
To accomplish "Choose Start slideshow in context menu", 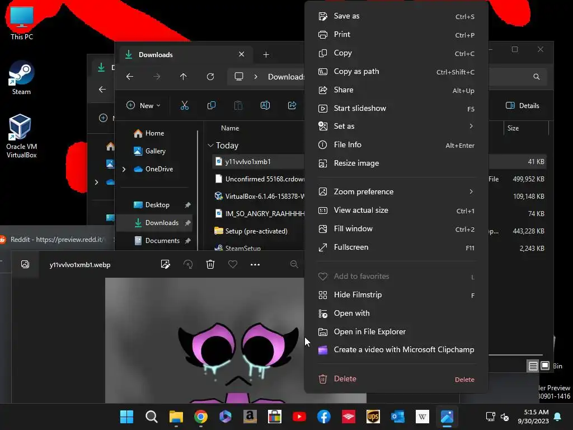I will point(397,108).
